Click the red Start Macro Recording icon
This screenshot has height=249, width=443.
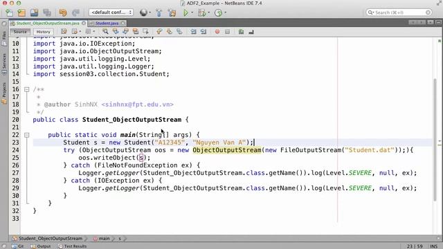217,32
